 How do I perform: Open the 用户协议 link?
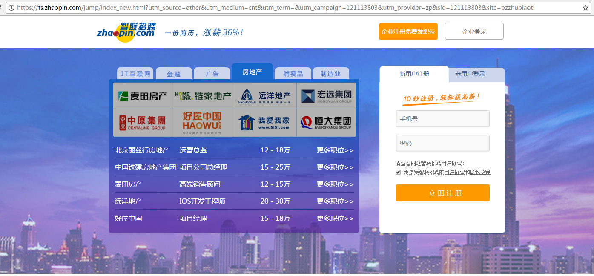pyautogui.click(x=455, y=172)
